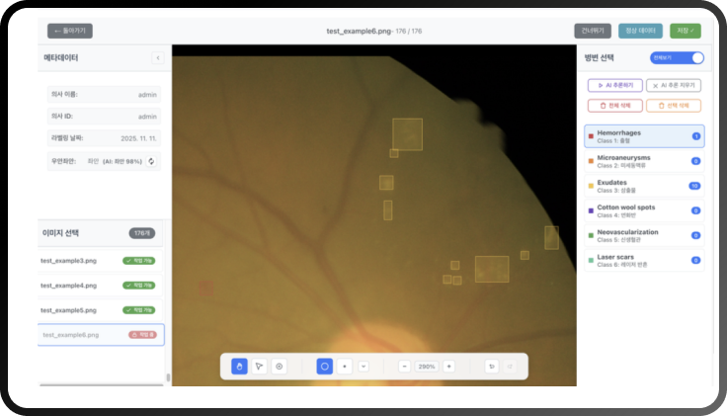Select the target circle tool in toolbar
Screen dimensions: 727x416
[x=280, y=367]
